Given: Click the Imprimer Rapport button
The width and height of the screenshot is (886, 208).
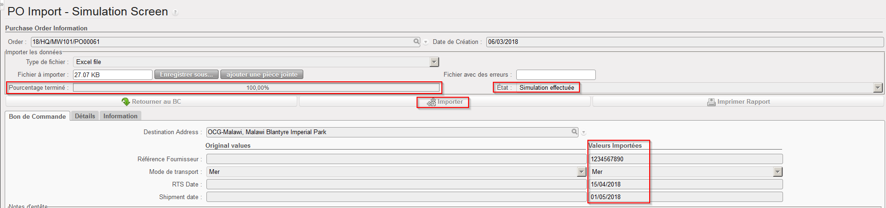Looking at the screenshot, I should pos(738,101).
